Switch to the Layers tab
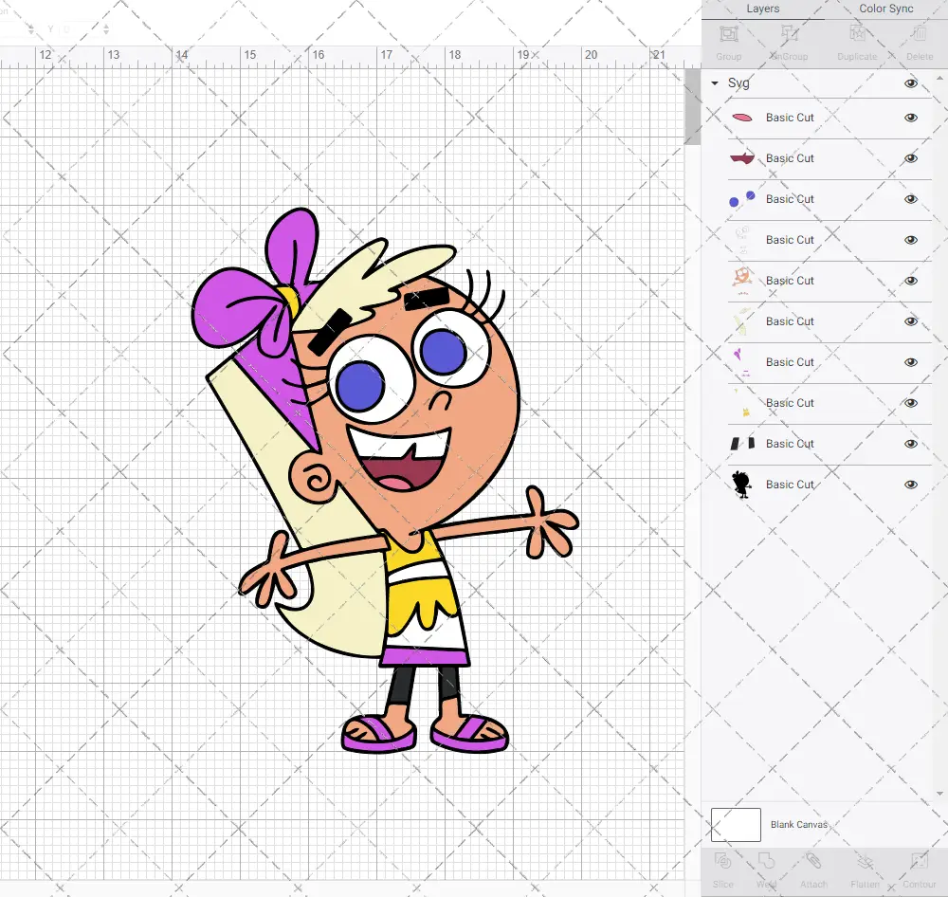The height and width of the screenshot is (897, 948). 762,9
